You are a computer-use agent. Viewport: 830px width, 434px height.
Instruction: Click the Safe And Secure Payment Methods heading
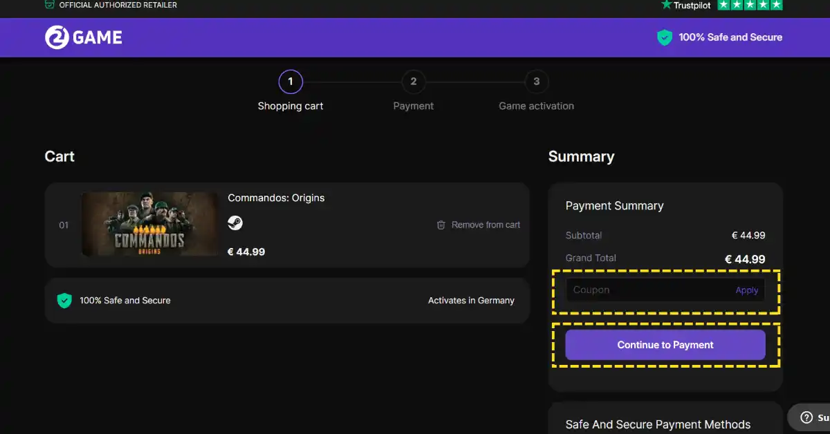pos(658,424)
